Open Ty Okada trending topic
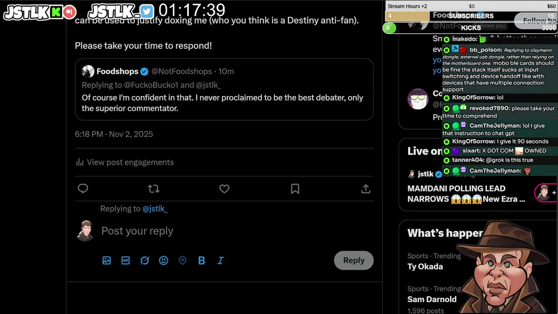 425,266
